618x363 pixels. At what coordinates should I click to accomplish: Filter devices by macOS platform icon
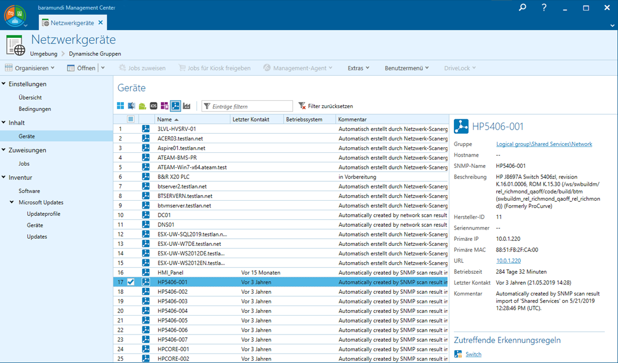(132, 106)
